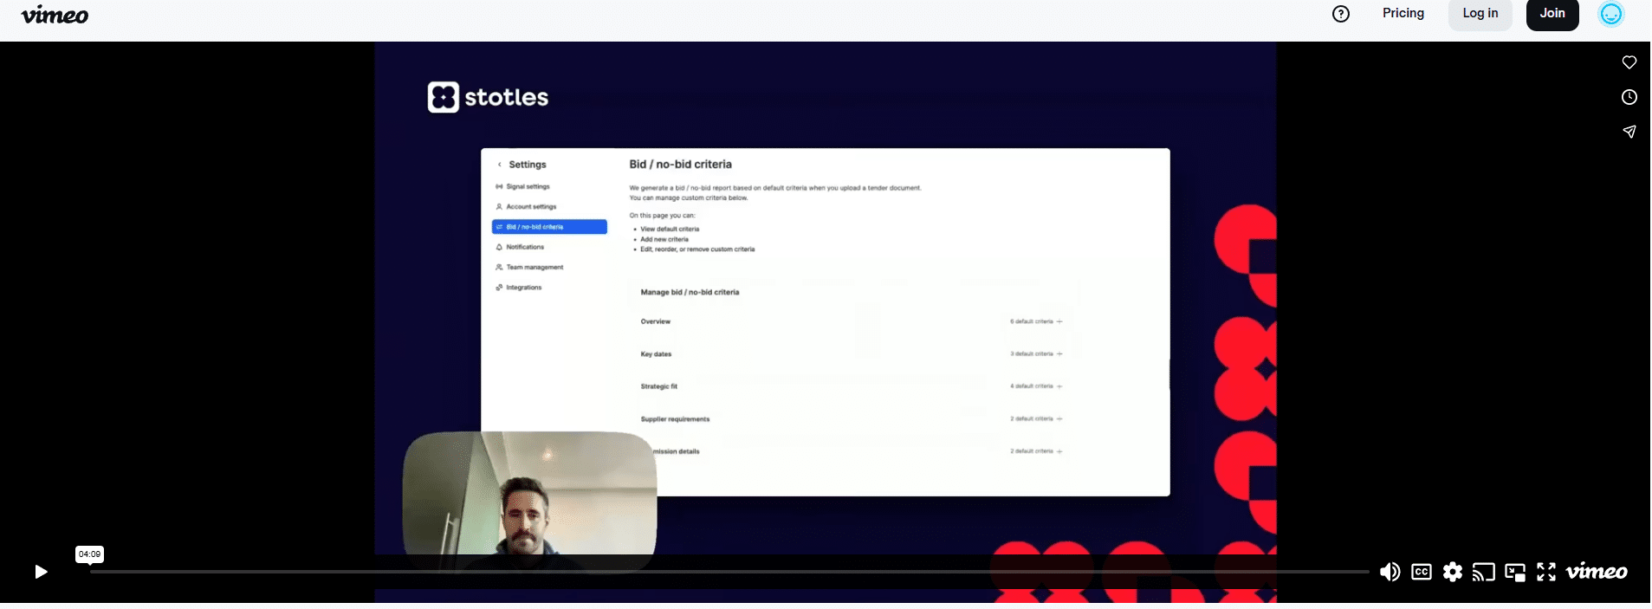
Task: Enable picture-in-picture mode
Action: tap(1515, 572)
